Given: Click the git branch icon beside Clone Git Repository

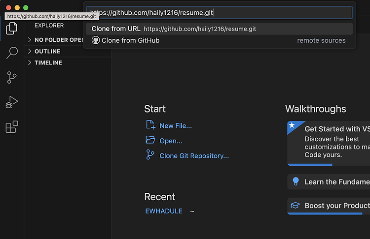Looking at the screenshot, I should [x=150, y=154].
